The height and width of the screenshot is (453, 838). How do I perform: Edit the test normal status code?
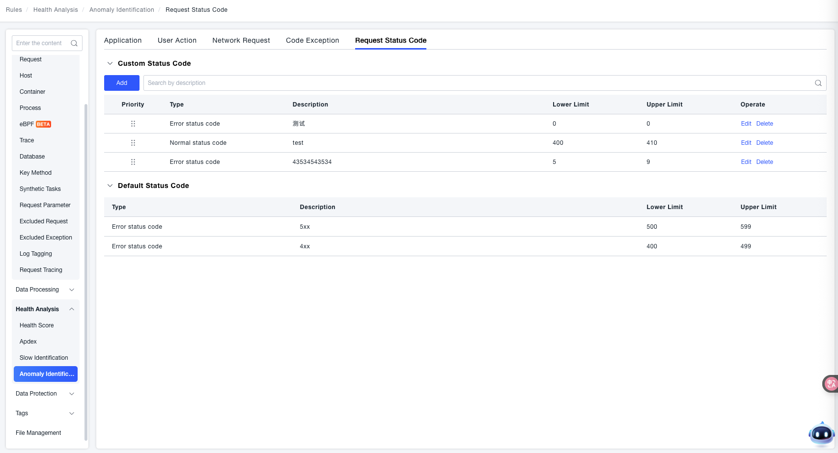[x=746, y=143]
